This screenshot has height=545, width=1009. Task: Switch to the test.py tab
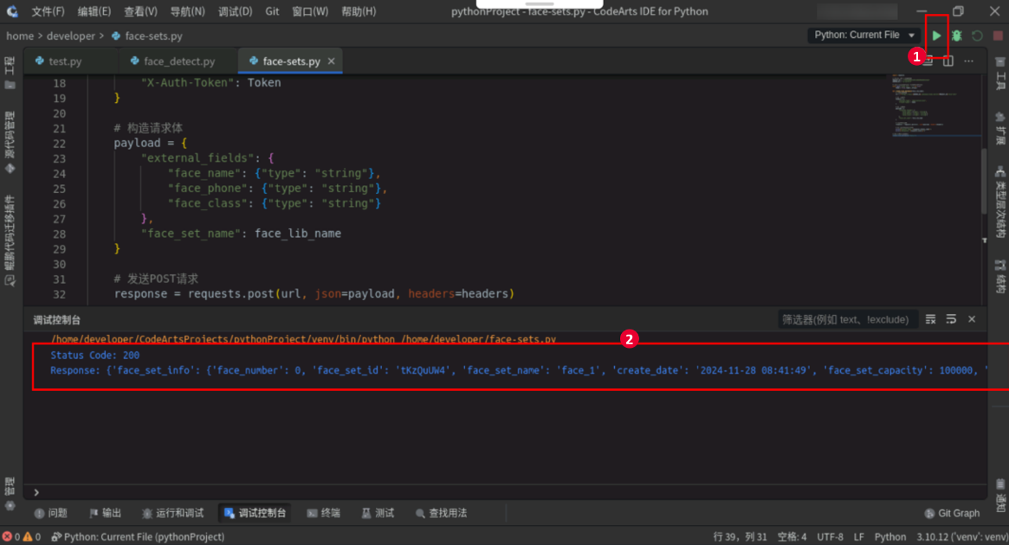(x=65, y=61)
